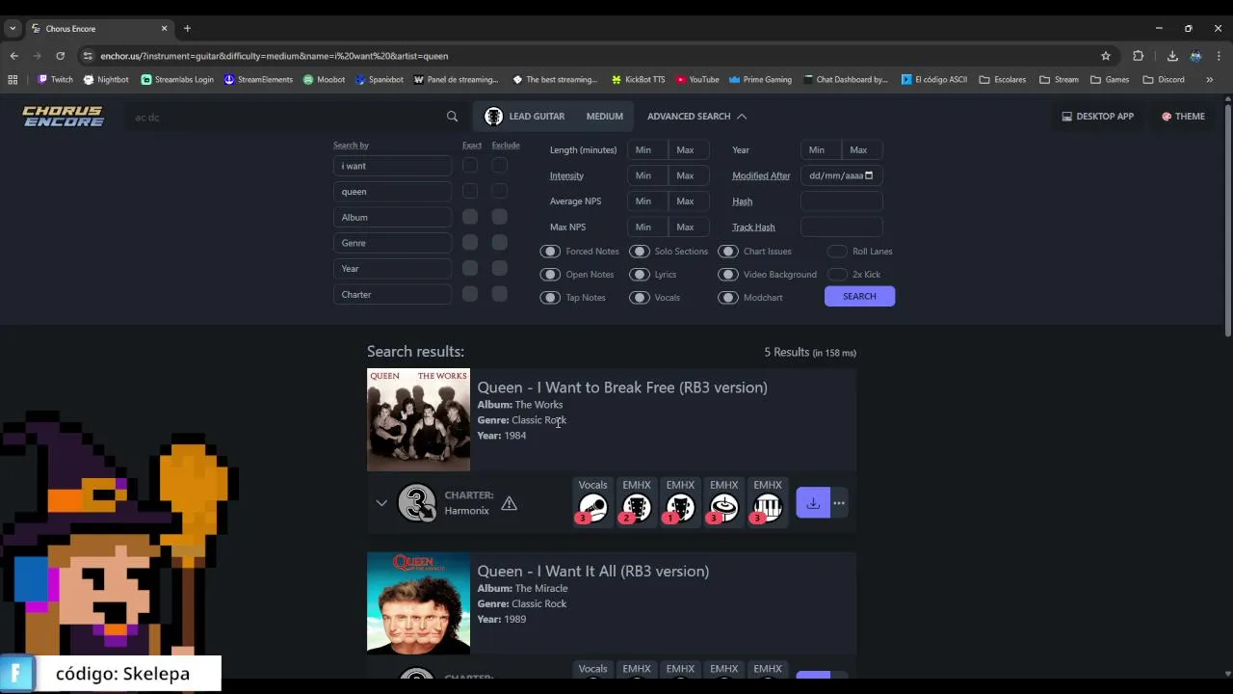Click 'Queen - I Want It All (RB3 version)' title

593,572
